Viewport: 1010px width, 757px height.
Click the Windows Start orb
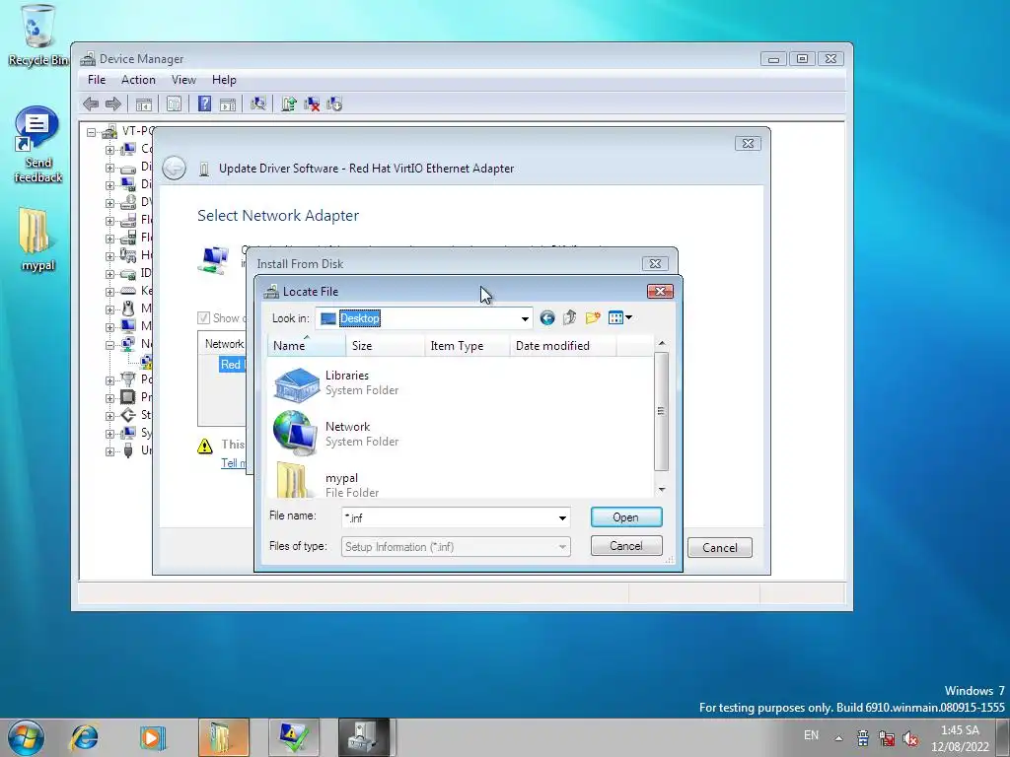tap(27, 737)
